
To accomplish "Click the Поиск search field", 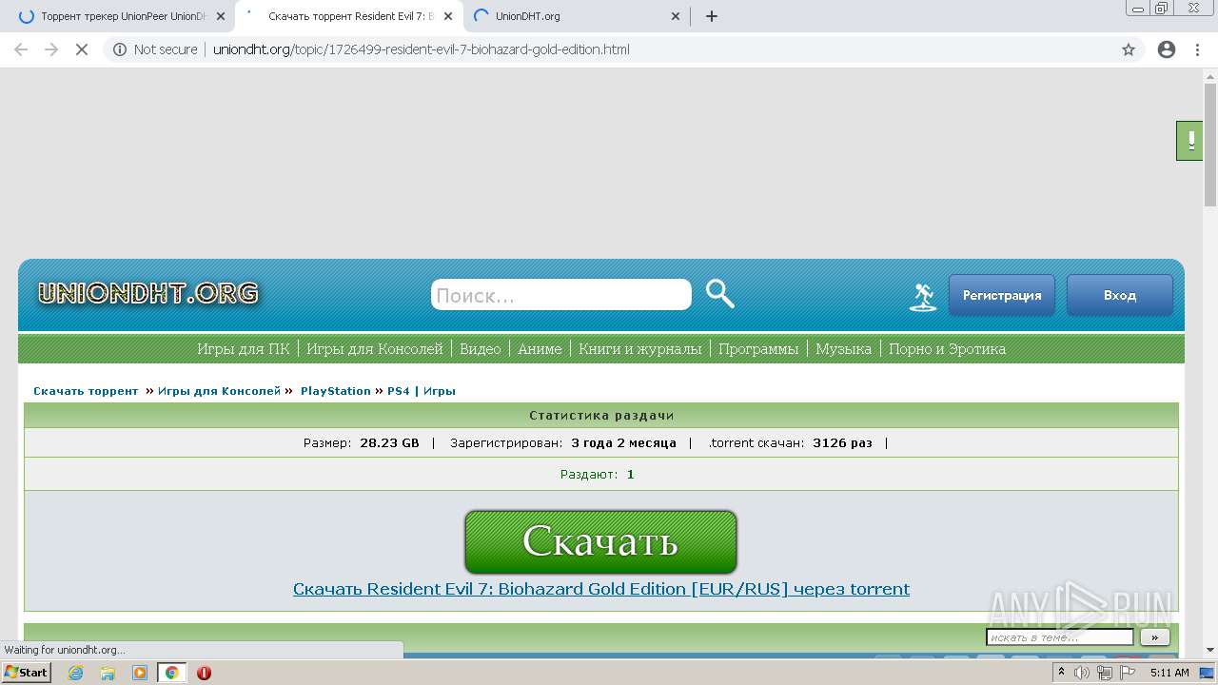I will [561, 295].
